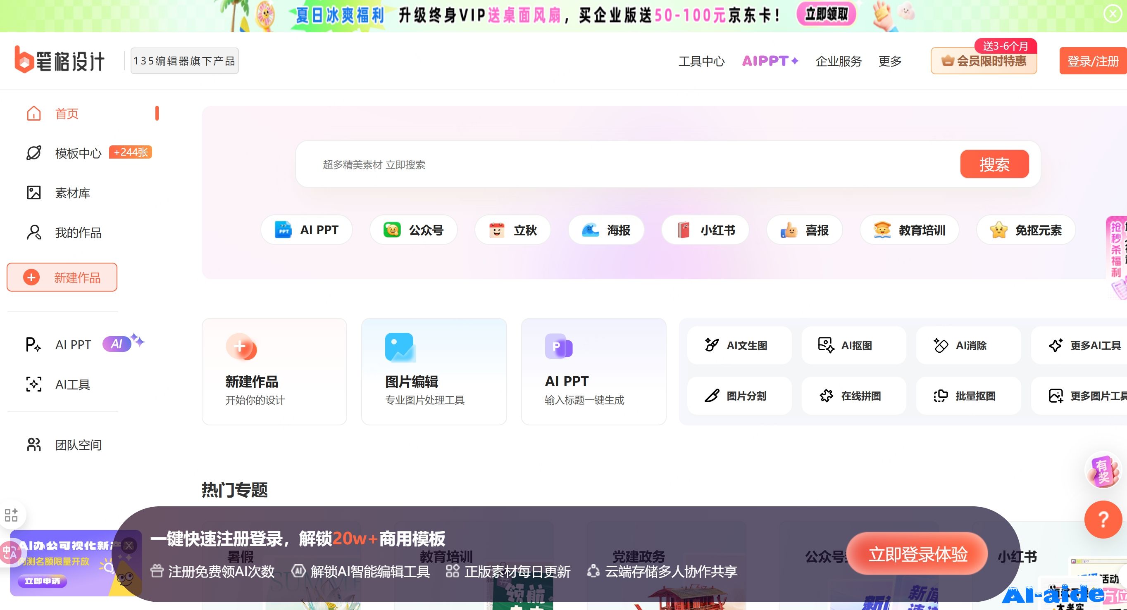1127x610 pixels.
Task: Open 我的作品 person icon in sidebar
Action: click(34, 232)
